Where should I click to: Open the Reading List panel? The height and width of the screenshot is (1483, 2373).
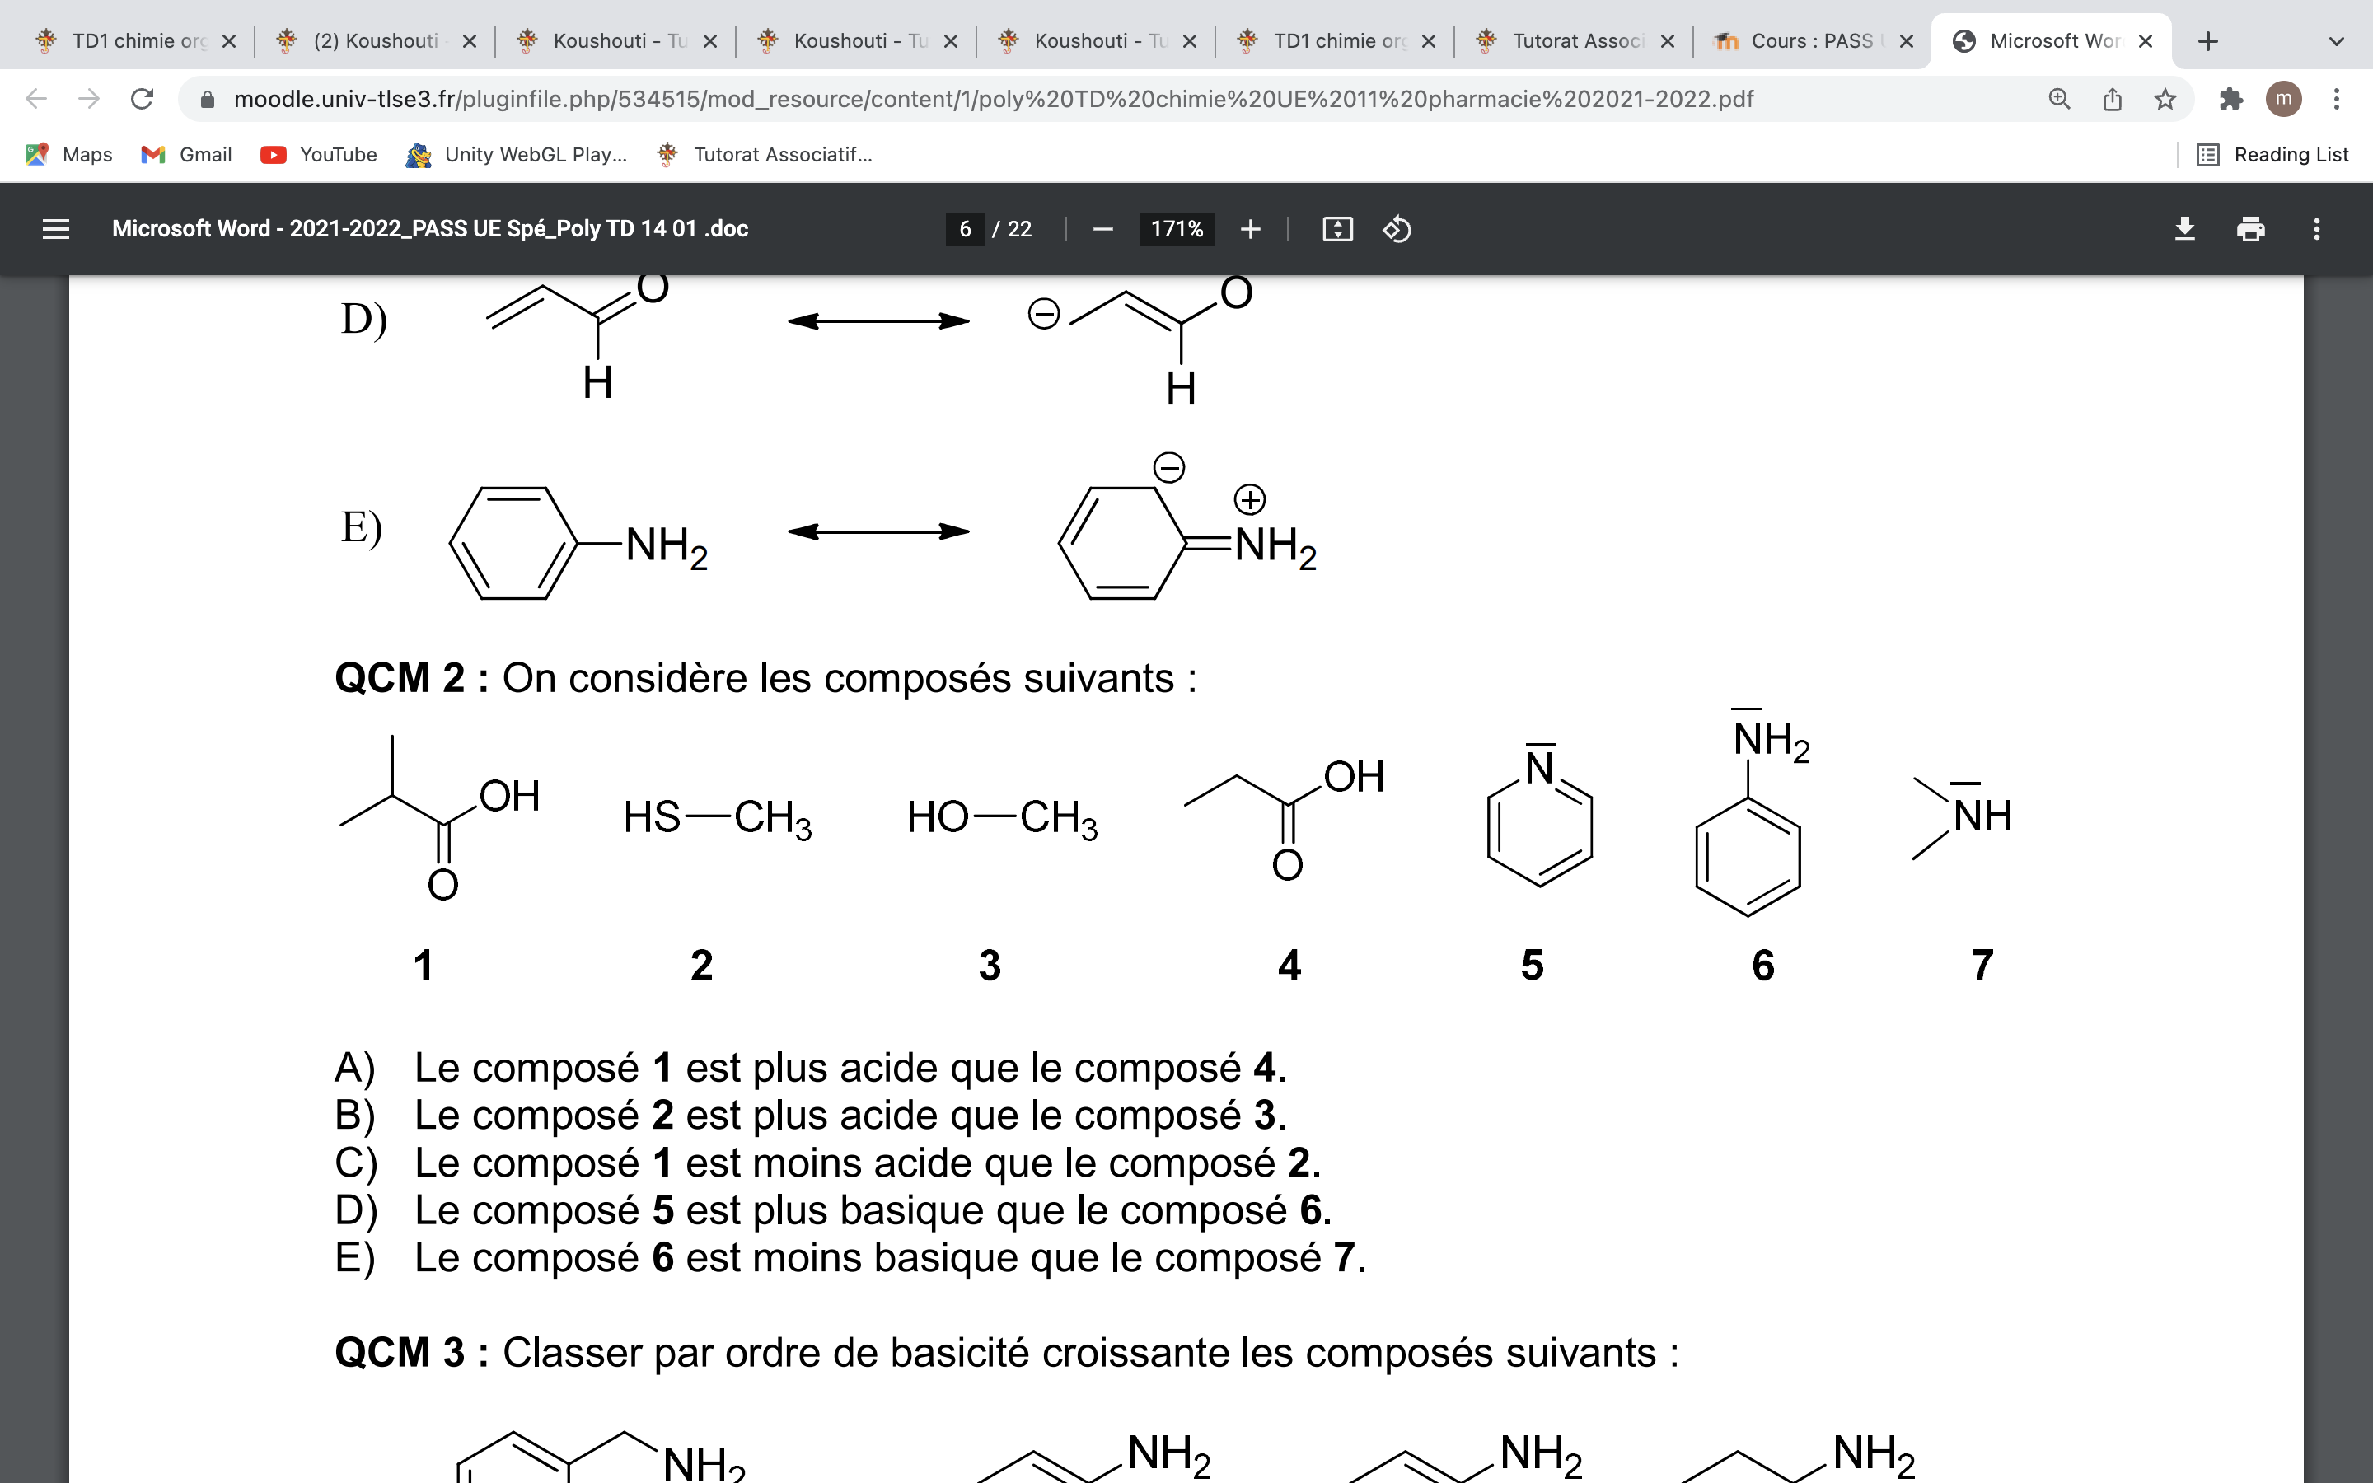pyautogui.click(x=2273, y=154)
